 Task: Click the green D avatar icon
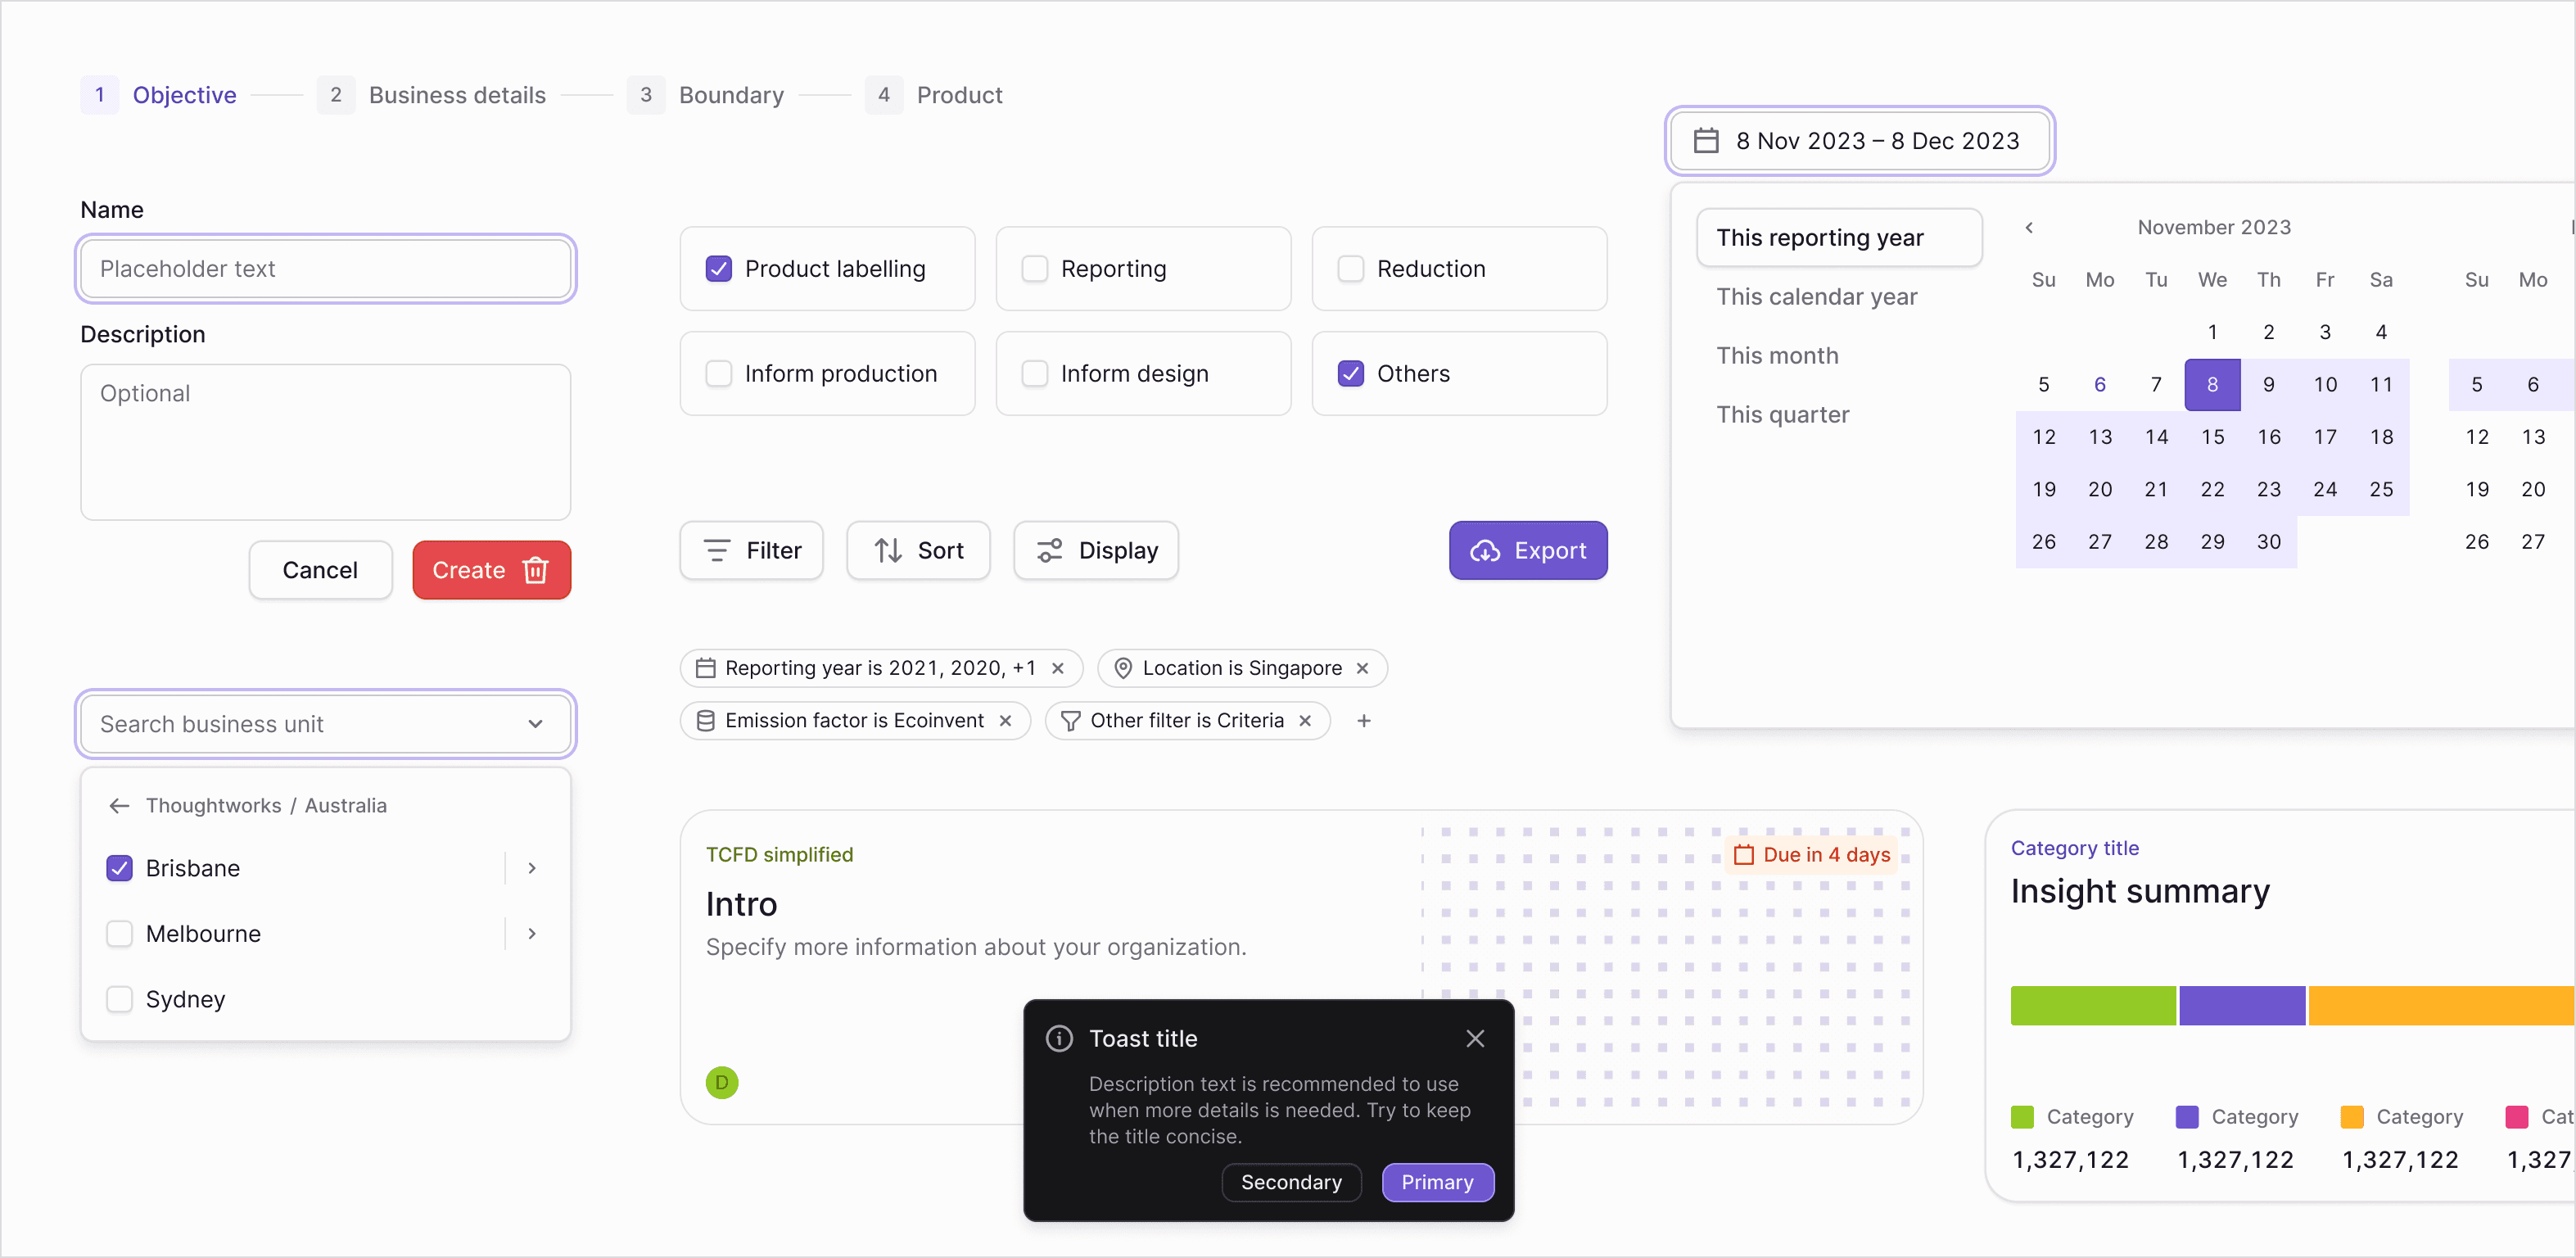[721, 1082]
